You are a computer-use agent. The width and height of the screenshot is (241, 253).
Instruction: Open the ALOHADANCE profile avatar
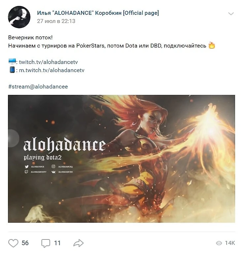(x=19, y=17)
